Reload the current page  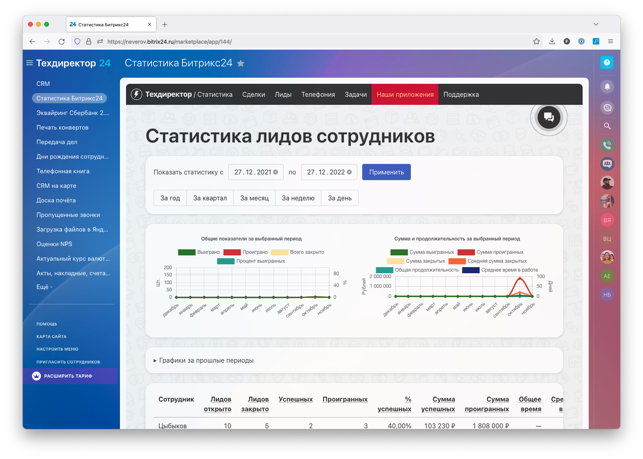[x=62, y=41]
